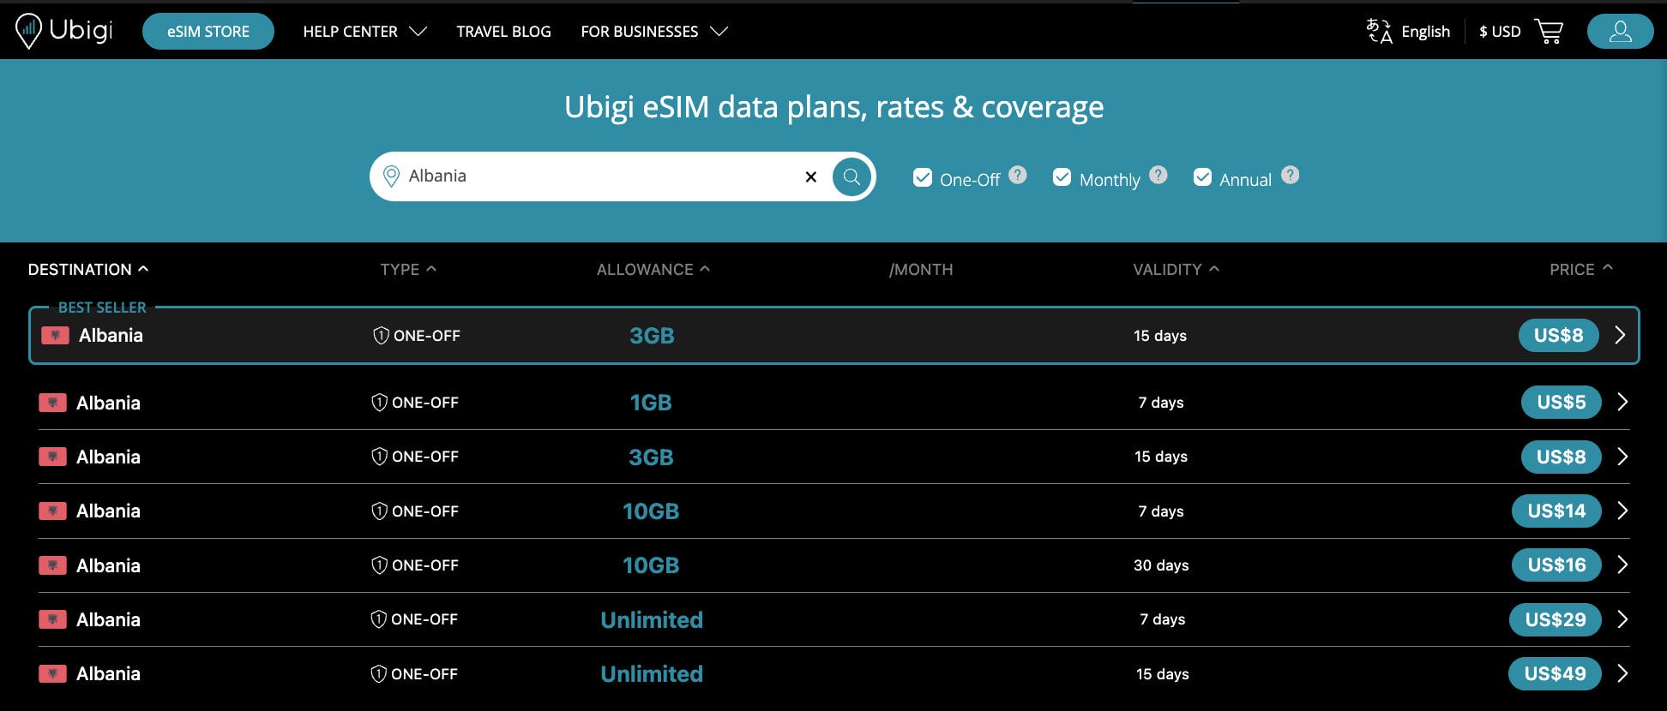Open the English language translate icon
Screen dimensions: 1667x711
click(x=1378, y=32)
